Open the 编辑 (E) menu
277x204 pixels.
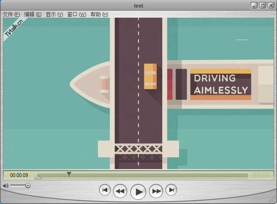pyautogui.click(x=33, y=14)
